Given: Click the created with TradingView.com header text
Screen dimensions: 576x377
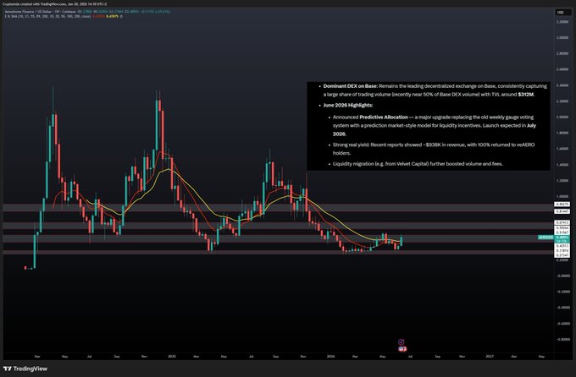Looking at the screenshot, I should click(x=55, y=4).
